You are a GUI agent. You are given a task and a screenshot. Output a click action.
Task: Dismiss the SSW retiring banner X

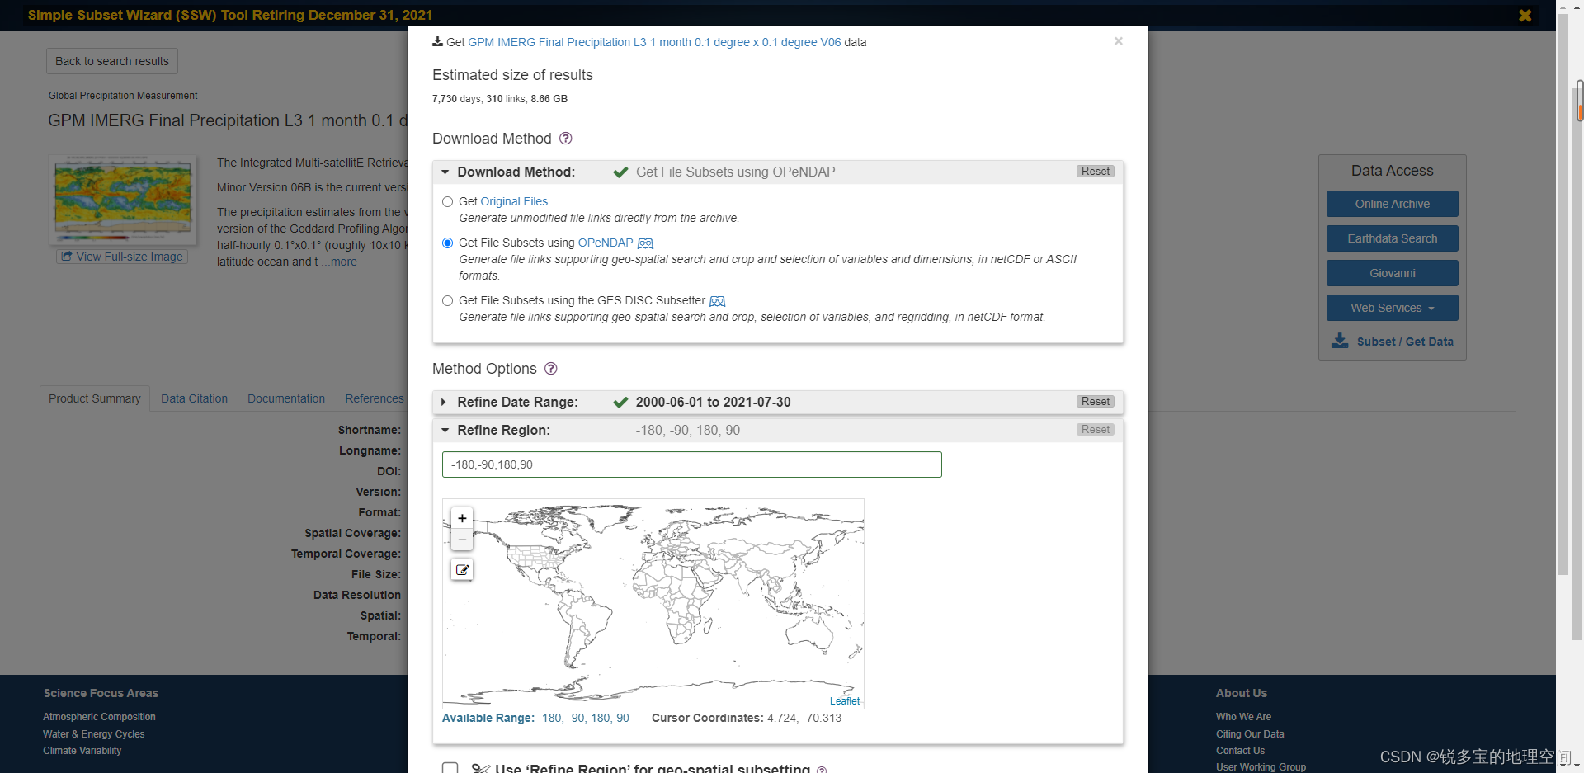[x=1525, y=16]
